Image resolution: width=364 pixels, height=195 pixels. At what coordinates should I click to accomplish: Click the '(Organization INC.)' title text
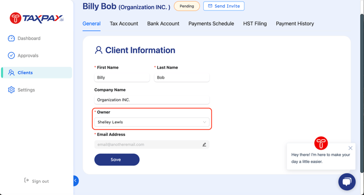click(144, 7)
